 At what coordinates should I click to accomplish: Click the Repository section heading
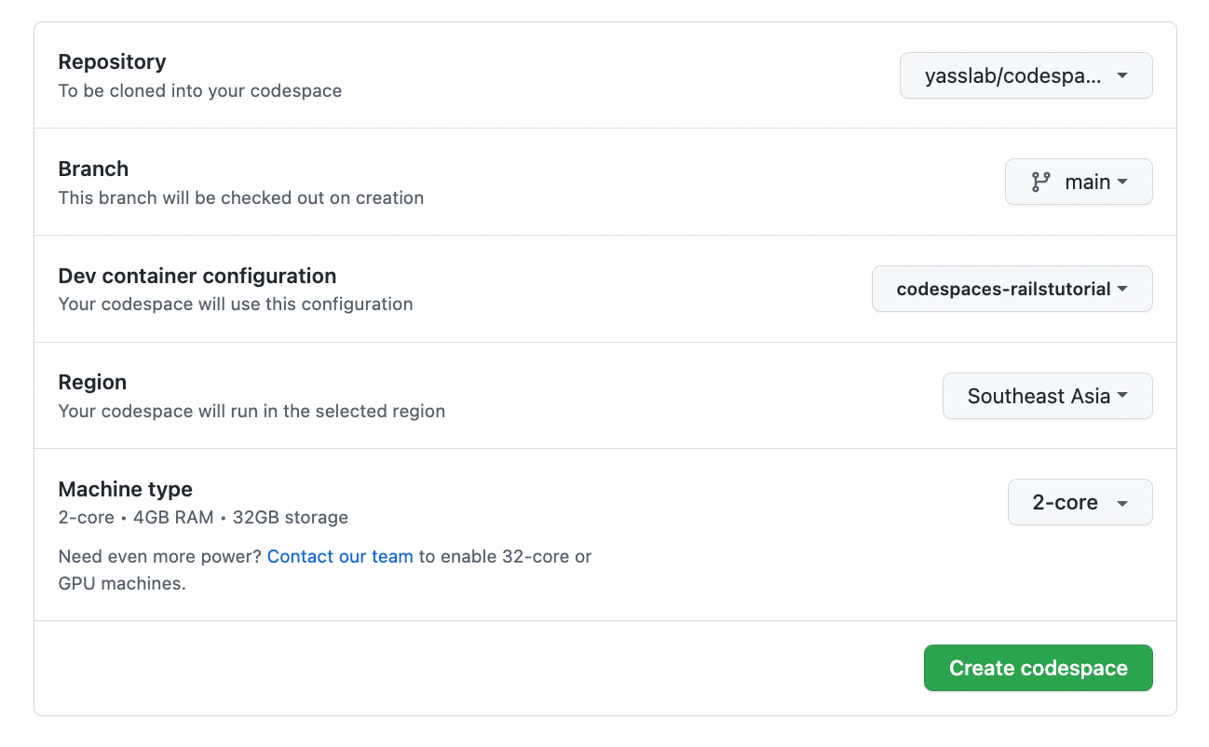coord(112,61)
